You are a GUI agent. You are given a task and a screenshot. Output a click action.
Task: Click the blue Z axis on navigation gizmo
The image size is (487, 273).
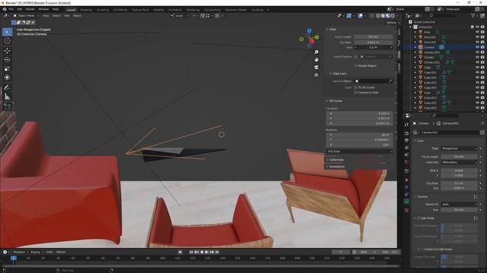tap(309, 30)
